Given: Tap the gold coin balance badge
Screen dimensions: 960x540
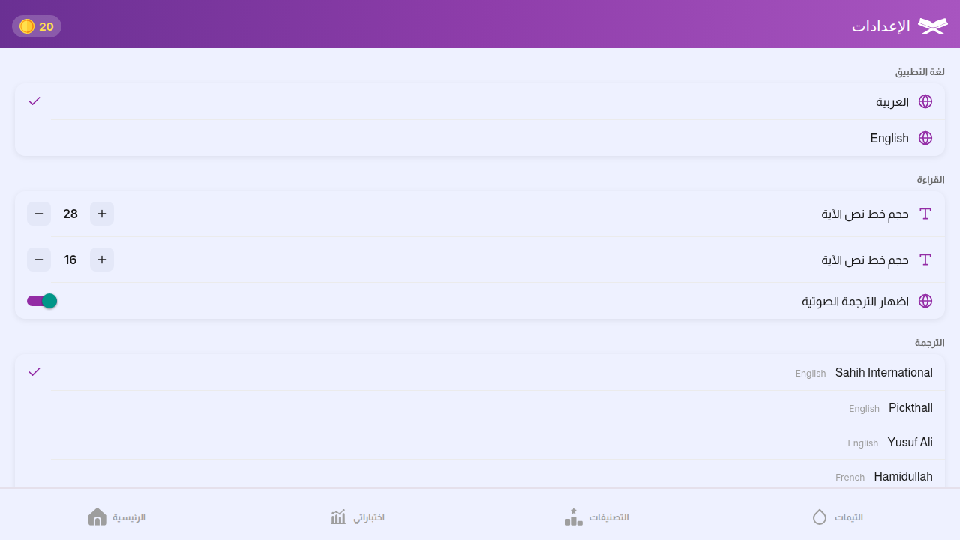Looking at the screenshot, I should tap(37, 26).
